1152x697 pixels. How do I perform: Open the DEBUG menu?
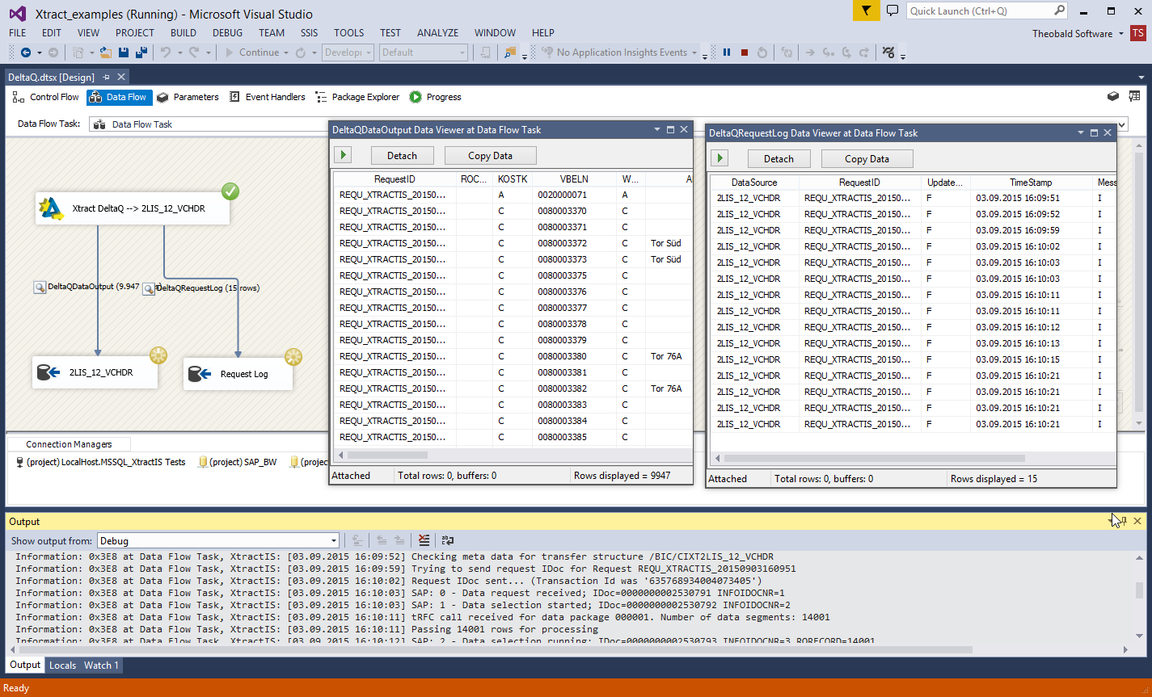(227, 33)
